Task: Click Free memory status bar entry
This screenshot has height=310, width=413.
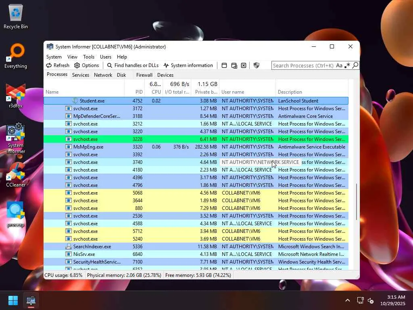Action: (198, 275)
